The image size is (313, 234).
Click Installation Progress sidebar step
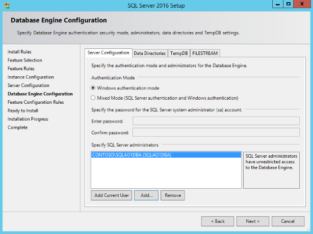coord(28,119)
